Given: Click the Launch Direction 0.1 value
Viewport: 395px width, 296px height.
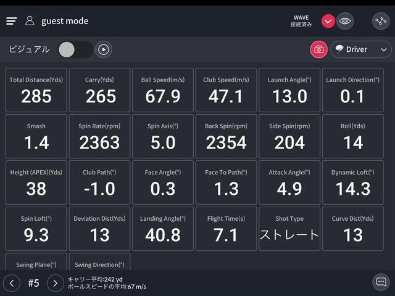Looking at the screenshot, I should (352, 96).
